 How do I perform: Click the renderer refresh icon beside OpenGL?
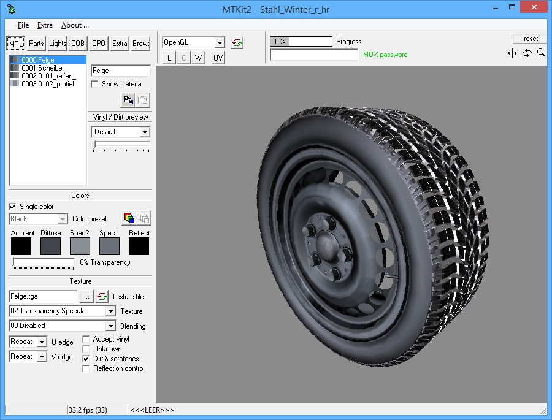click(237, 43)
